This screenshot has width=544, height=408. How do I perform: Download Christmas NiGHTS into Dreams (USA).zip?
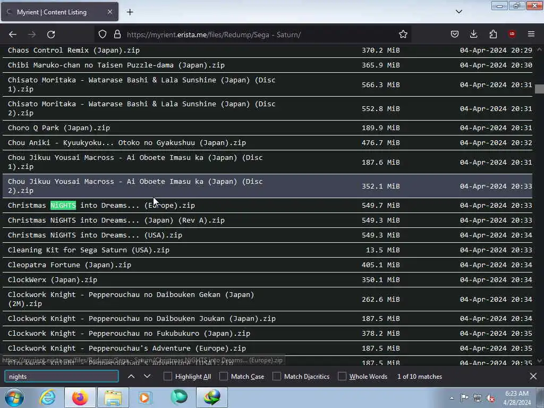(95, 235)
